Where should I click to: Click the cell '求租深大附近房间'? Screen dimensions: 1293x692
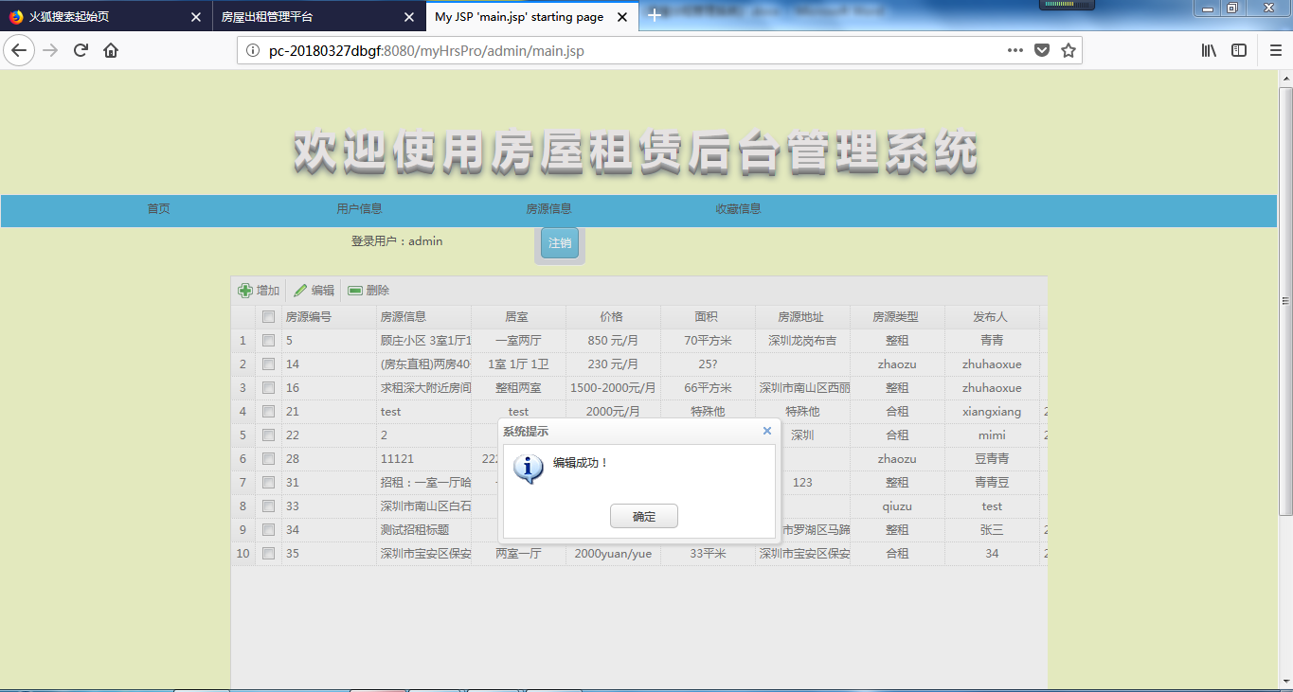pyautogui.click(x=423, y=388)
